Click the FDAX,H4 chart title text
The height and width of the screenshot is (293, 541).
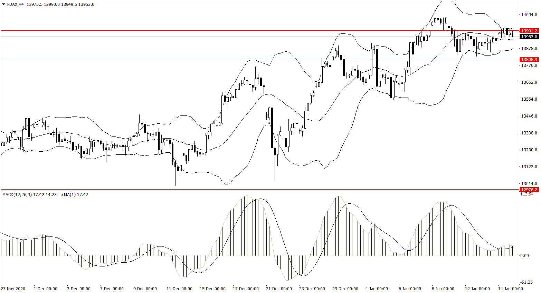coord(15,4)
